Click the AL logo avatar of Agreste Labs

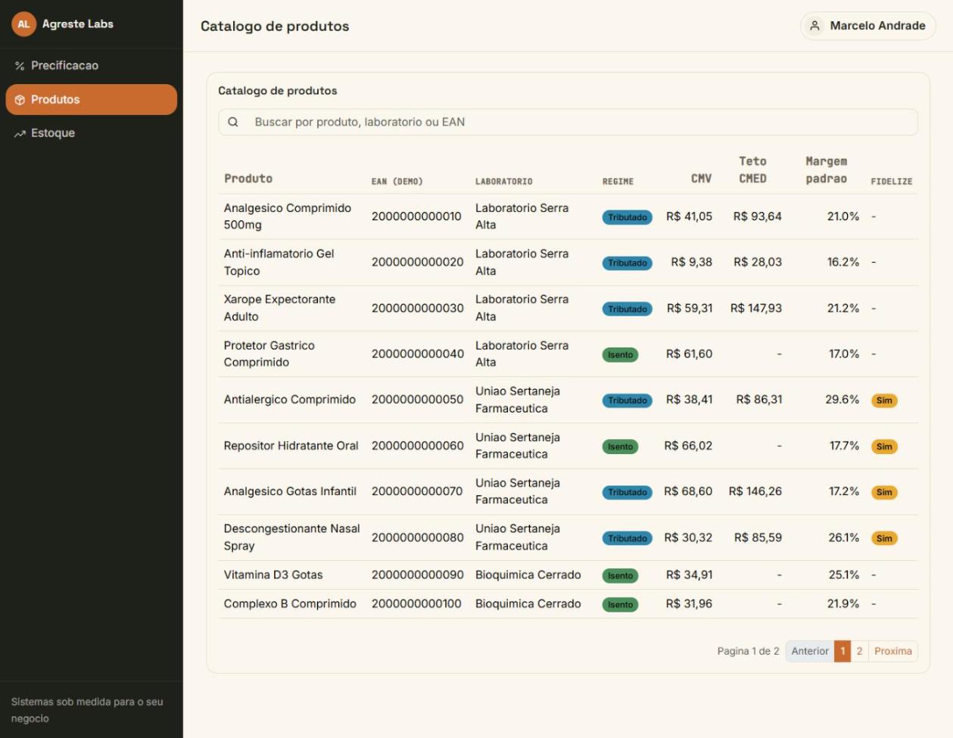click(23, 24)
